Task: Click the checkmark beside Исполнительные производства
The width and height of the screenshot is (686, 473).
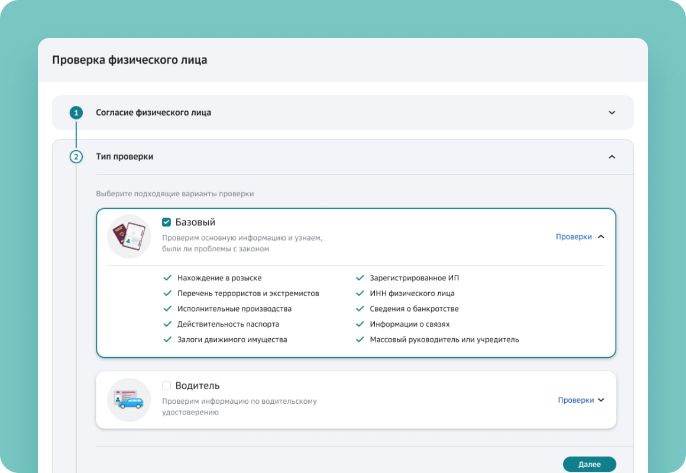Action: 167,309
